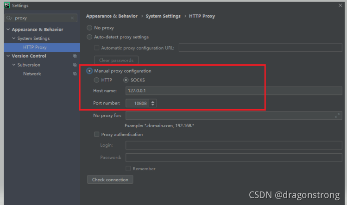Choose the HTTP proxy type radio
The image size is (347, 205).
96,80
